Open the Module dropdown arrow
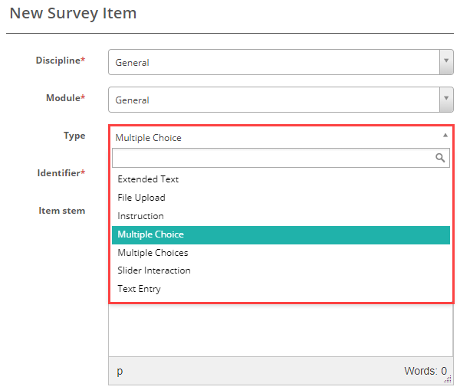 tap(445, 100)
